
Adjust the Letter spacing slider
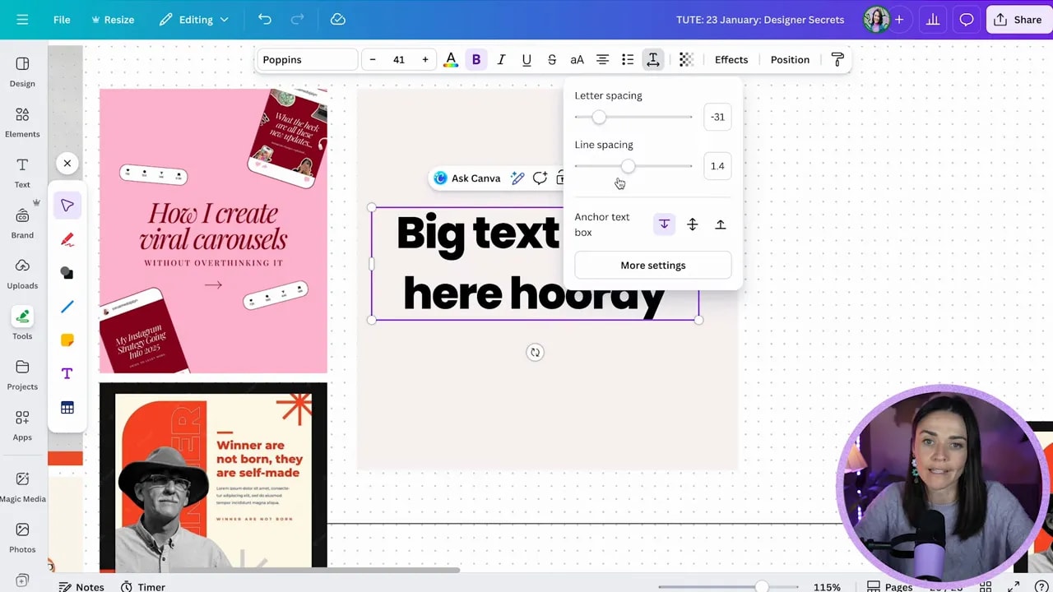point(598,117)
